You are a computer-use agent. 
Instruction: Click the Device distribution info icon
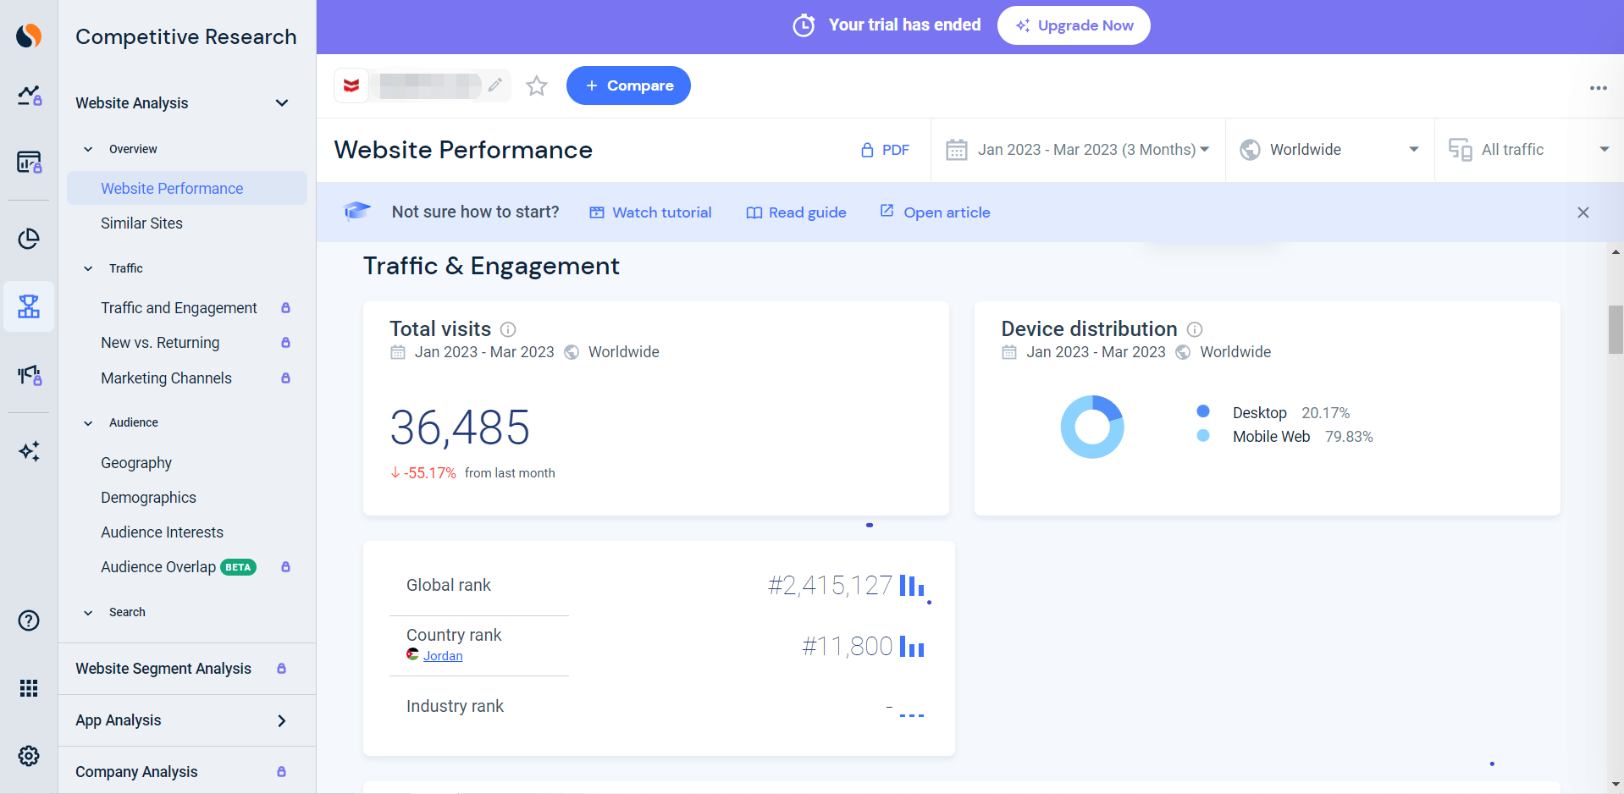(x=1195, y=329)
